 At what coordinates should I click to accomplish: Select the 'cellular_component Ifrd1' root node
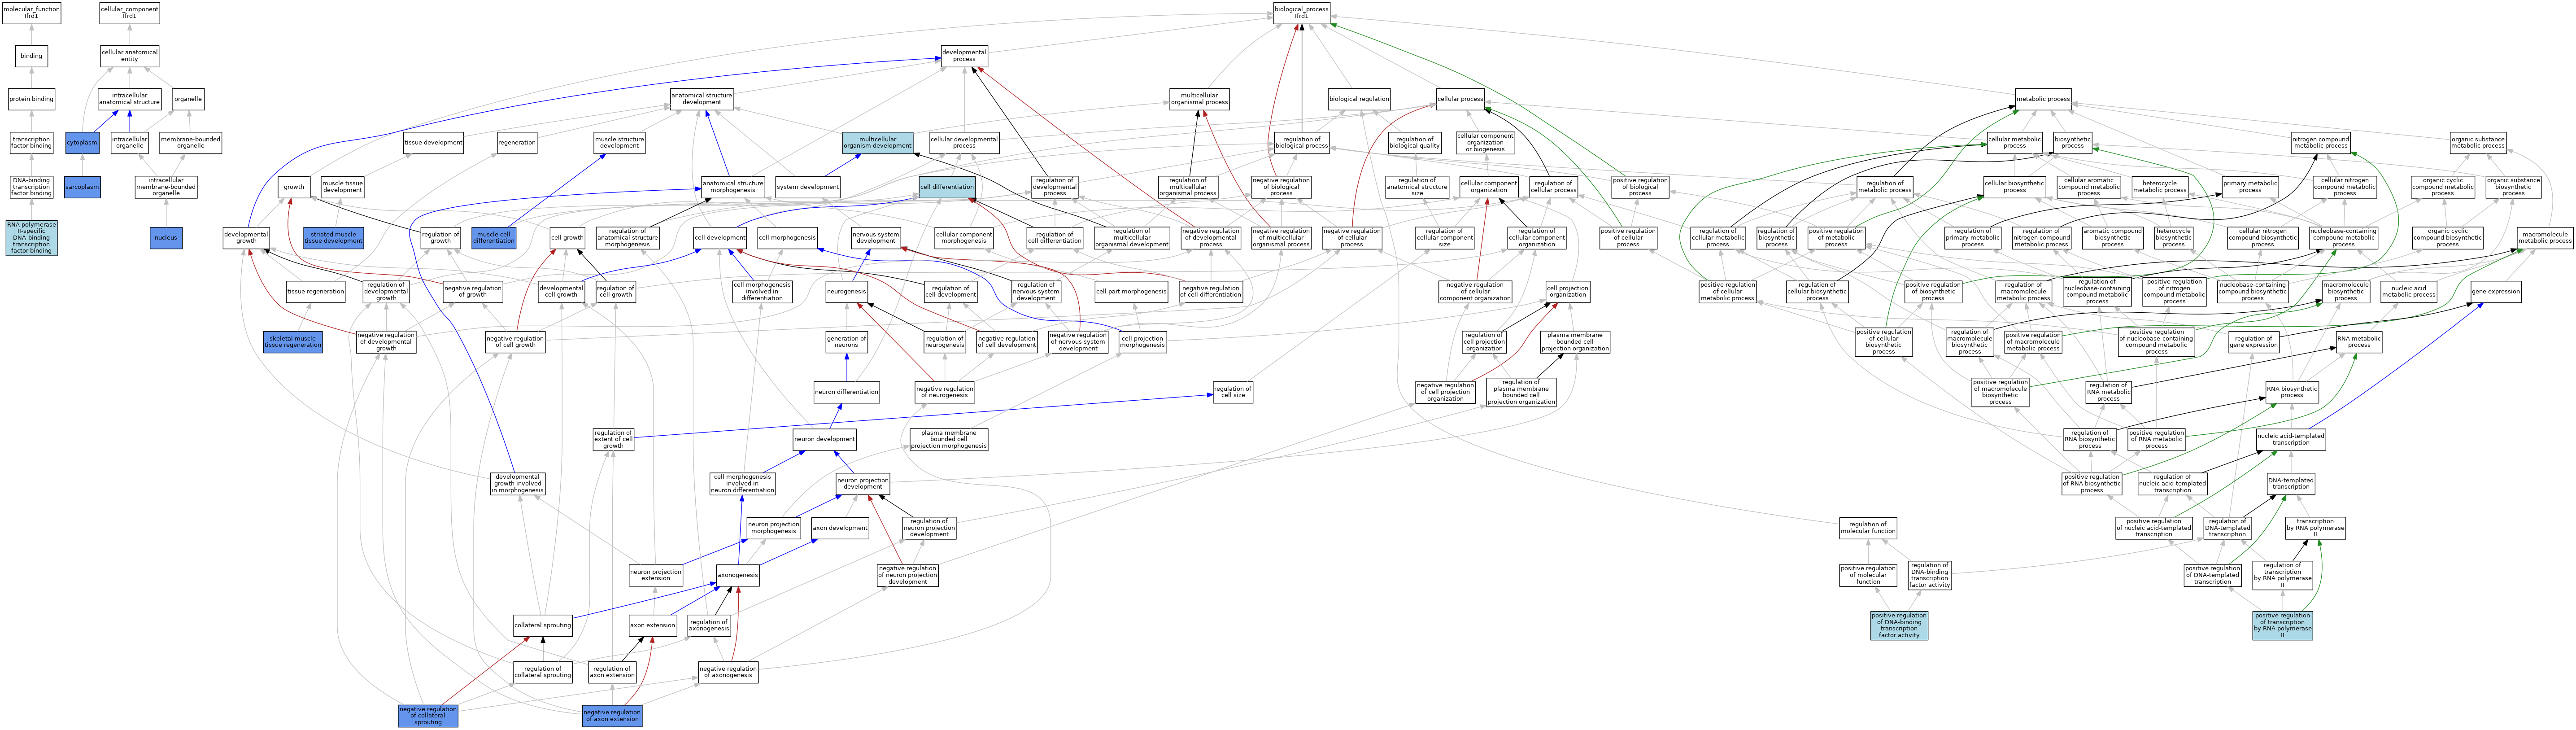[129, 13]
